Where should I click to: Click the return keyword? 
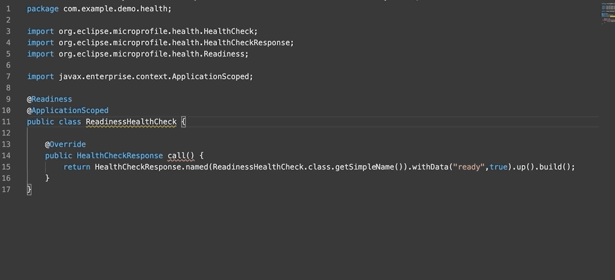[x=77, y=167]
